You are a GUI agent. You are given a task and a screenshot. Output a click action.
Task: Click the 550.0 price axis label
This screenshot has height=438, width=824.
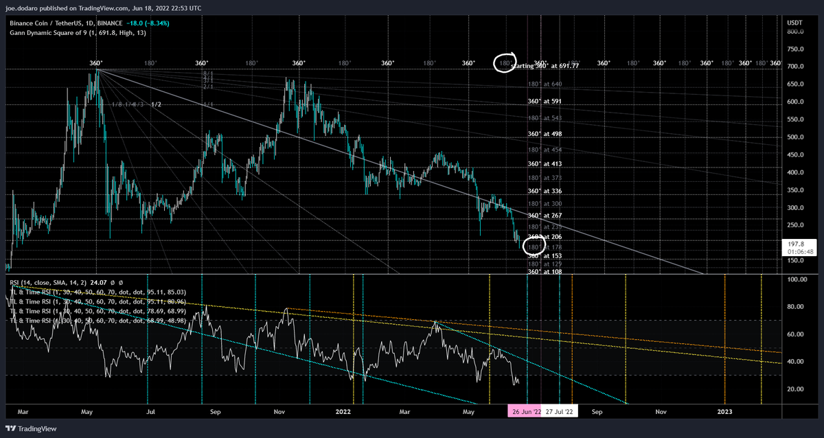pos(794,119)
